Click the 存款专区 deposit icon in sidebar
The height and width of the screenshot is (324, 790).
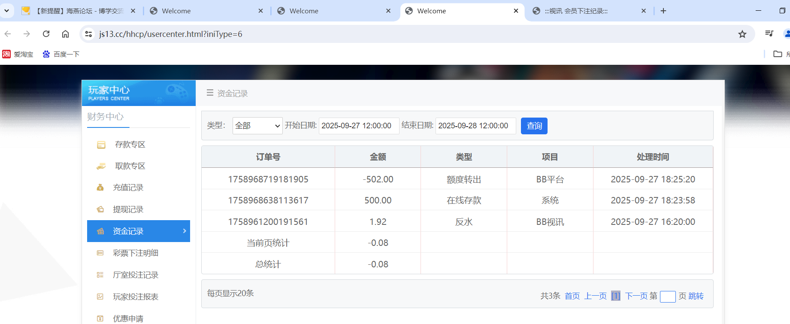[x=101, y=145]
